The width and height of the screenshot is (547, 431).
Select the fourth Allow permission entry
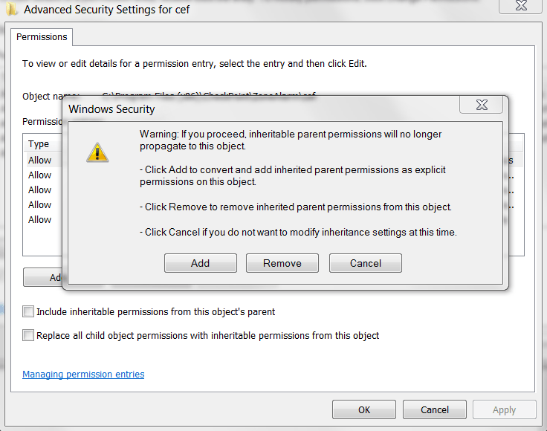(x=40, y=204)
